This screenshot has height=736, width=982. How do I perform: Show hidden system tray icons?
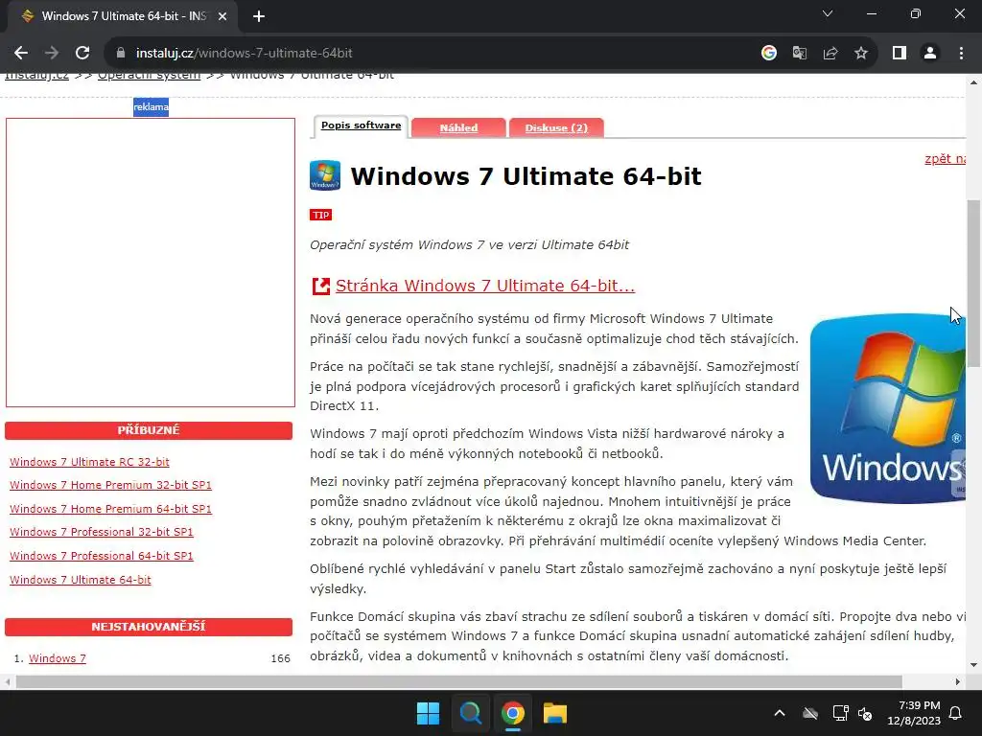click(x=780, y=713)
